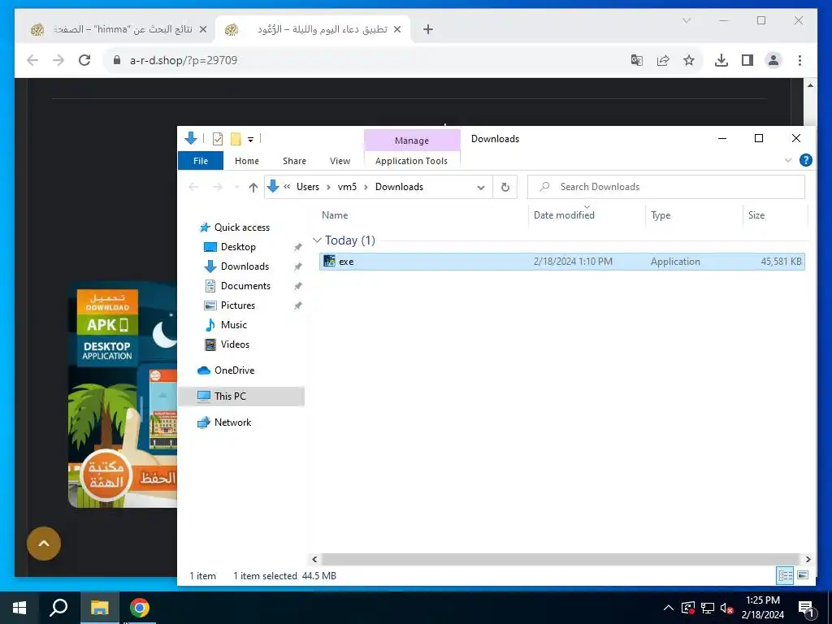Click the share page icon in Chrome
Image resolution: width=832 pixels, height=624 pixels.
point(663,60)
